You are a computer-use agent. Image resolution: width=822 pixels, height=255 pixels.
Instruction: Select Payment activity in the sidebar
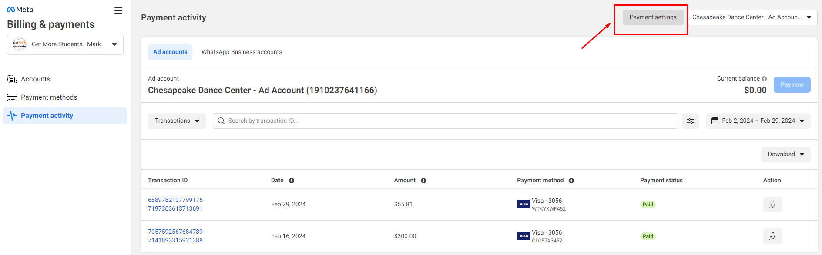(65, 116)
